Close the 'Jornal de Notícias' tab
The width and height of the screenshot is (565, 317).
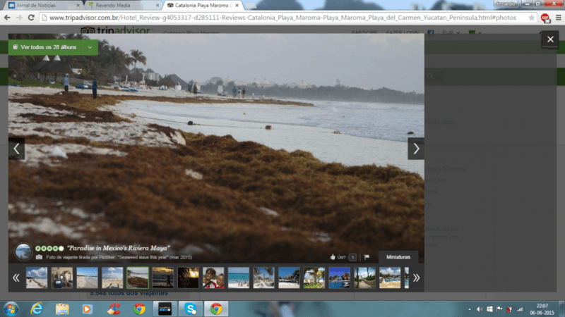(78, 6)
